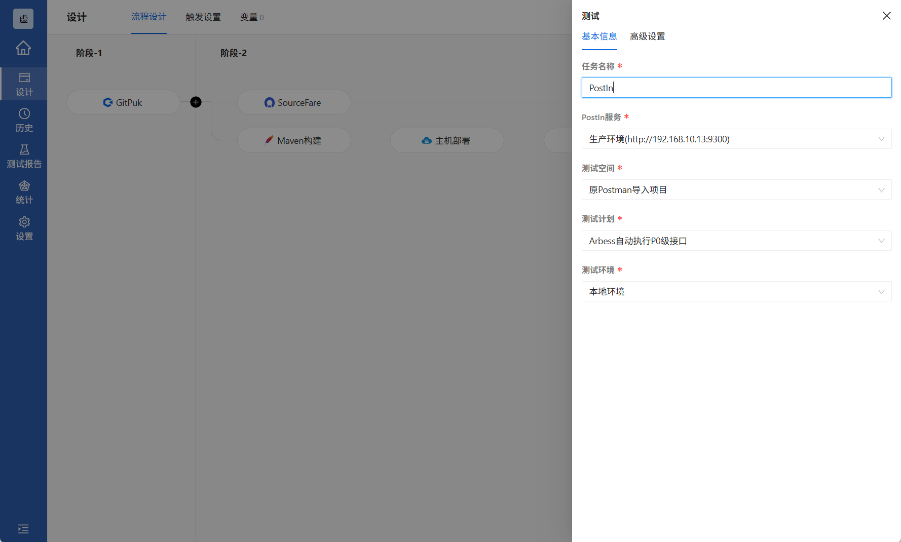901x542 pixels.
Task: Open the 主机部署 task node
Action: [447, 140]
